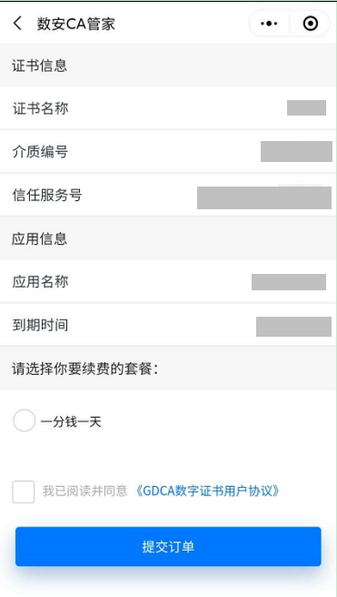
Task: Submit order with 提交订单 button
Action: pos(168,546)
